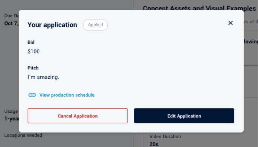Click the Applied status badge

tap(95, 25)
